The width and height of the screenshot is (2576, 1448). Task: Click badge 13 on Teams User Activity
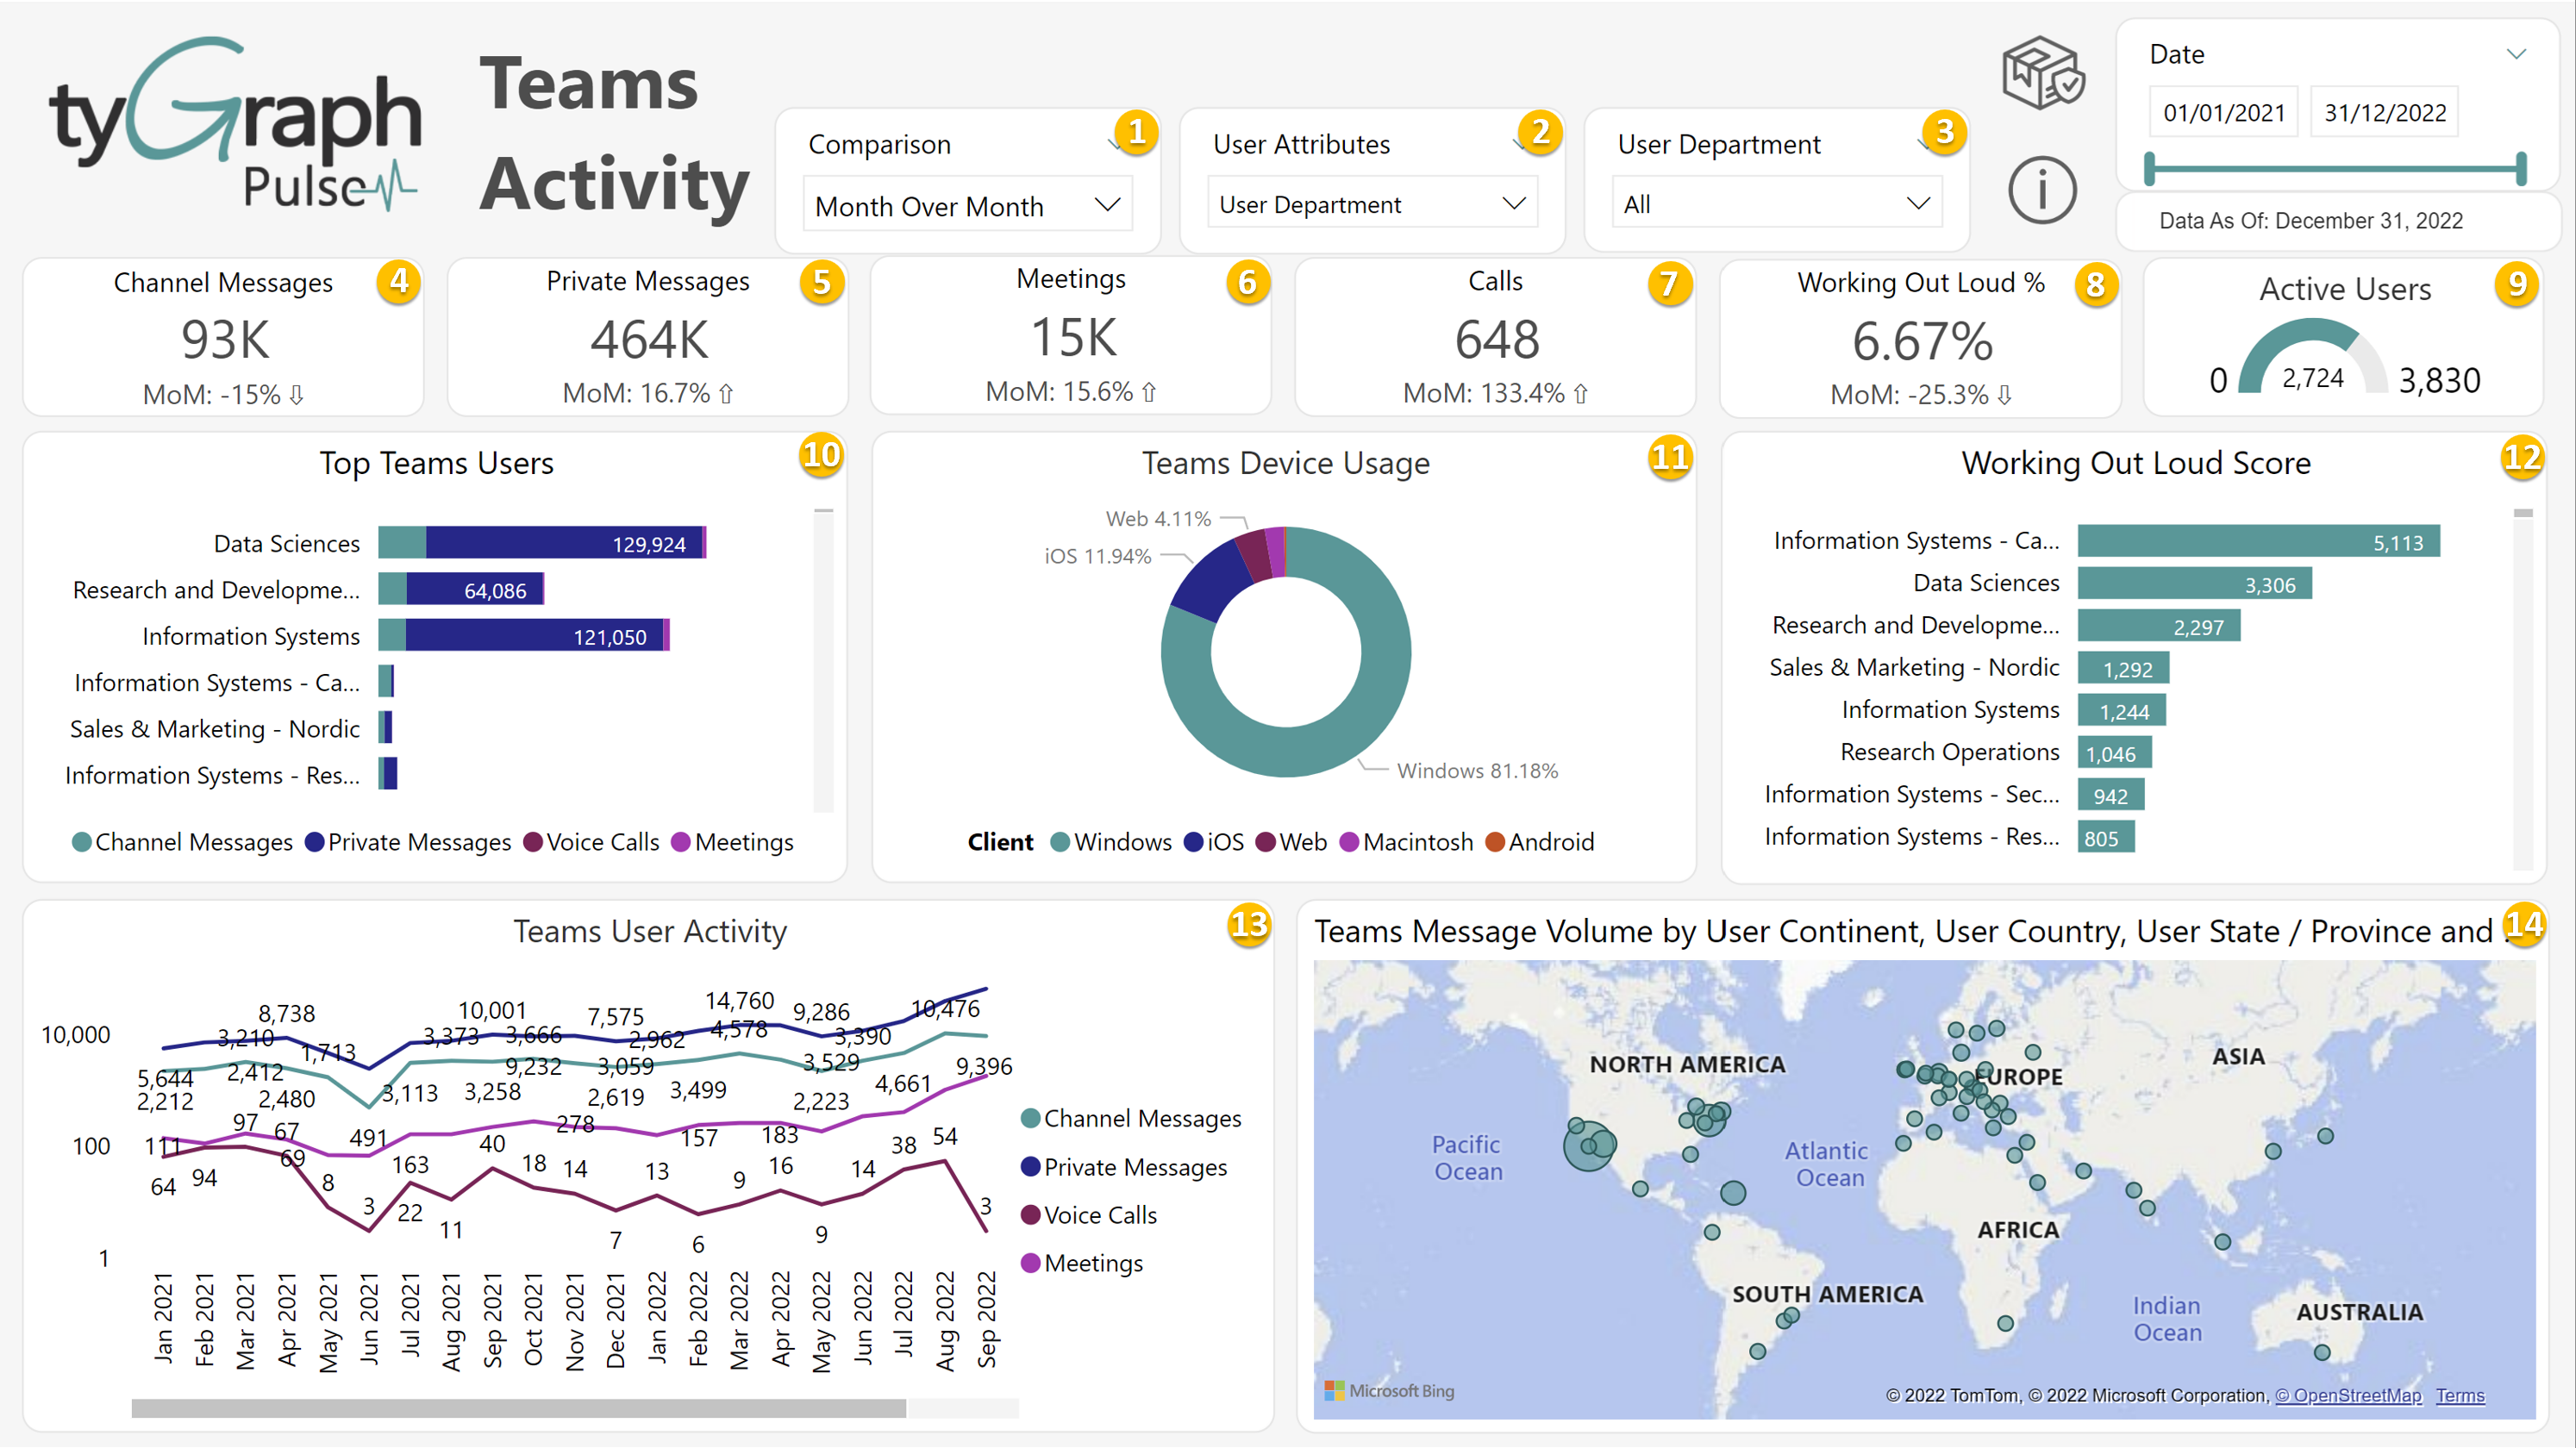(1248, 924)
